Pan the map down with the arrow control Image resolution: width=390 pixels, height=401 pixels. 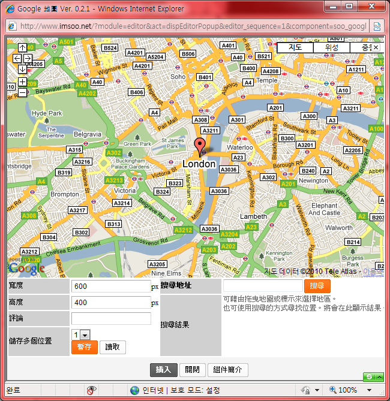[22, 69]
